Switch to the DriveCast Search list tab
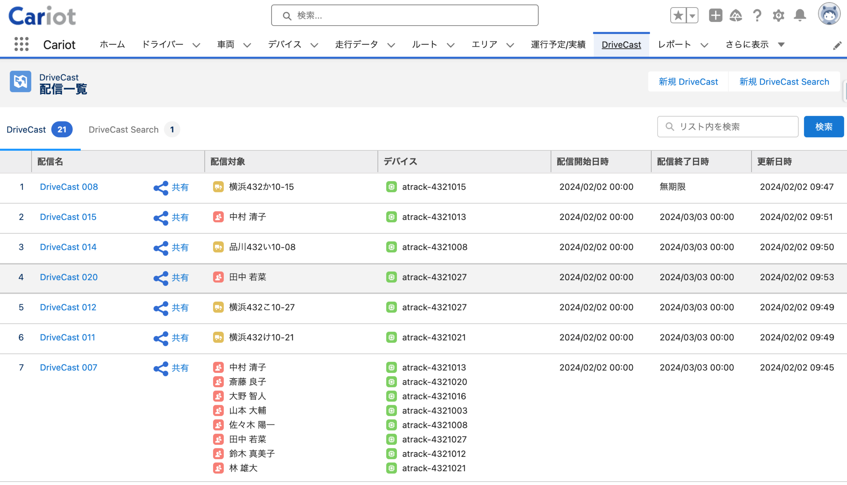This screenshot has height=485, width=847. pos(134,129)
